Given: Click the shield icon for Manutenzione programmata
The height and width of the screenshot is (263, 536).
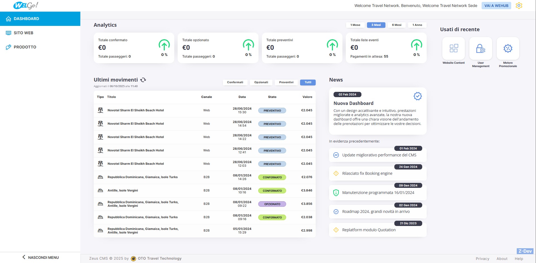Looking at the screenshot, I should point(336,193).
